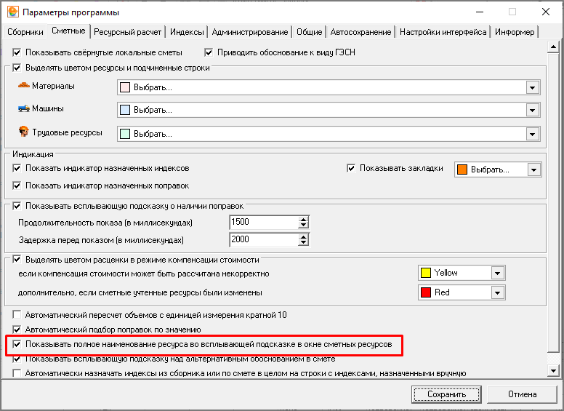Viewport: 564px width, 411px height.
Task: Open the Yellow color dropdown
Action: (497, 273)
